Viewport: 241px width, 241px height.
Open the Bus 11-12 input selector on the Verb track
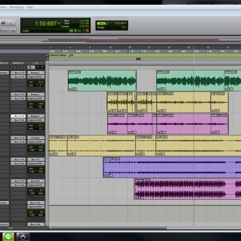point(36,203)
